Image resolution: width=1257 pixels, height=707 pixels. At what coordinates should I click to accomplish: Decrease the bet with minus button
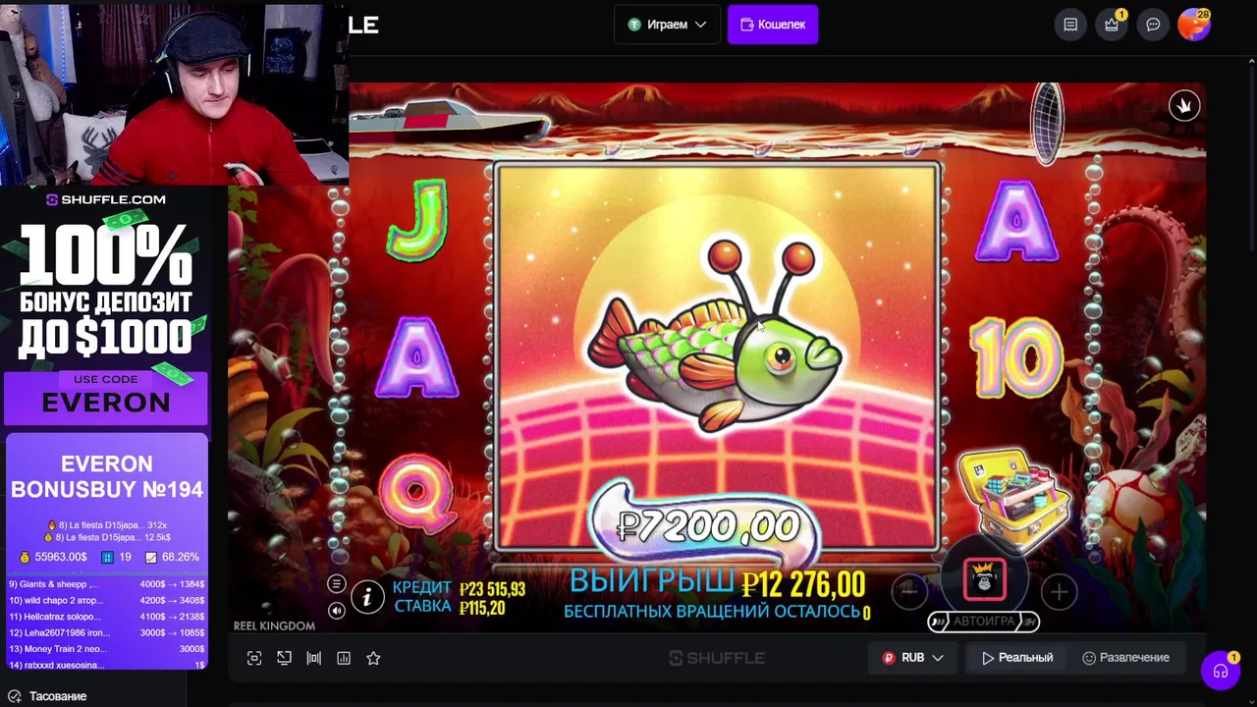(910, 591)
